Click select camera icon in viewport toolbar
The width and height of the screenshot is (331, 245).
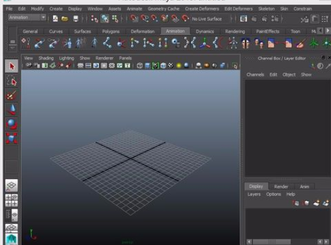click(29, 66)
